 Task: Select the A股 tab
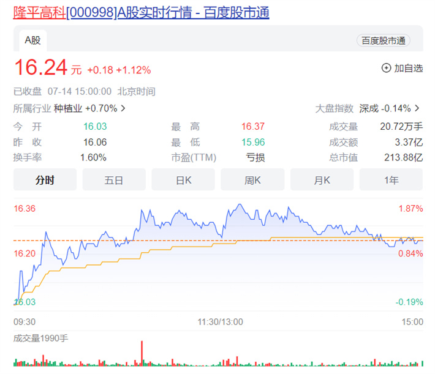(32, 40)
